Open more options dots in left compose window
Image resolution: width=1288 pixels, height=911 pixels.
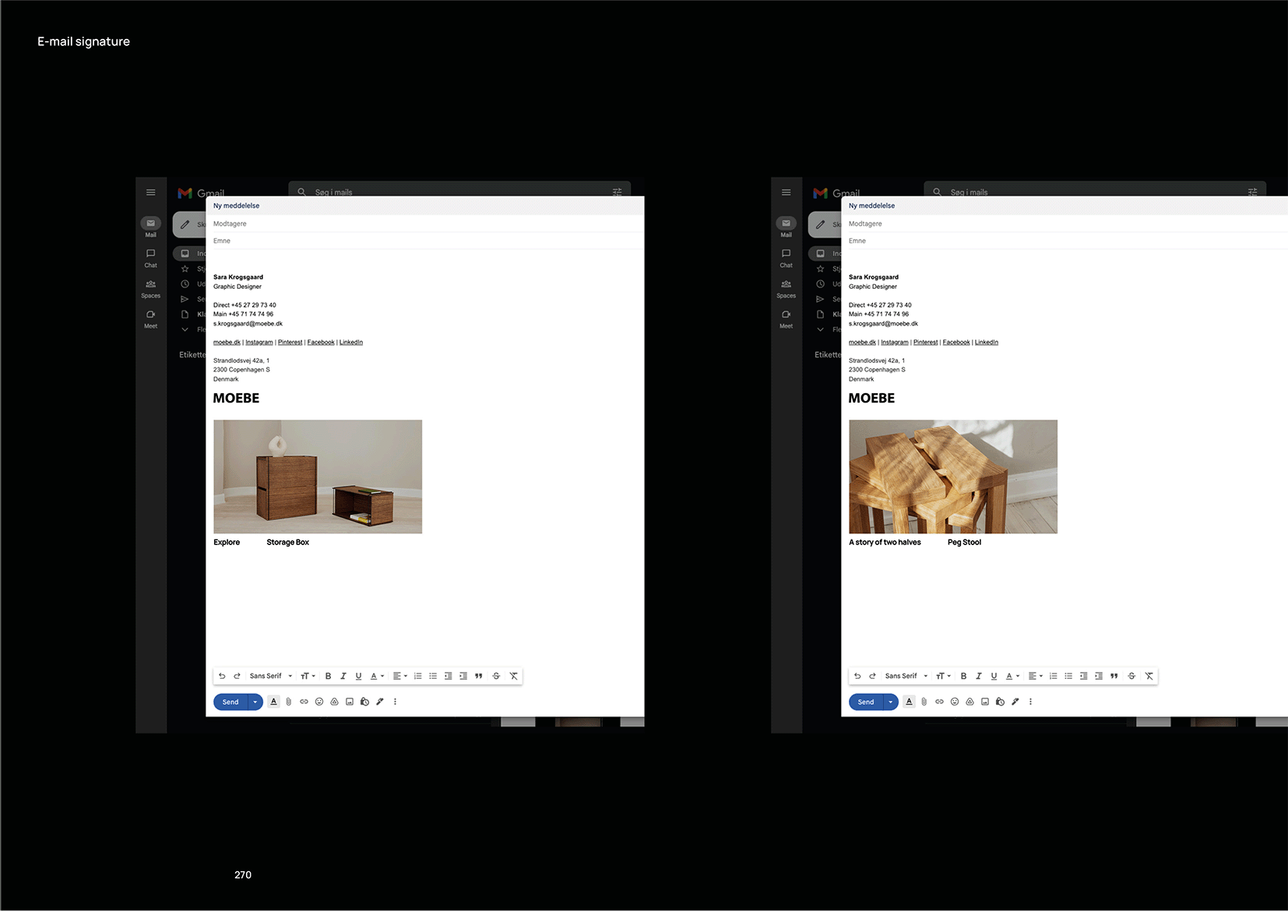(395, 702)
